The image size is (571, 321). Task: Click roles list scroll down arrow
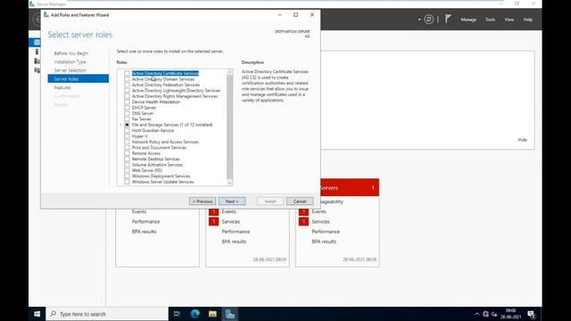point(229,183)
